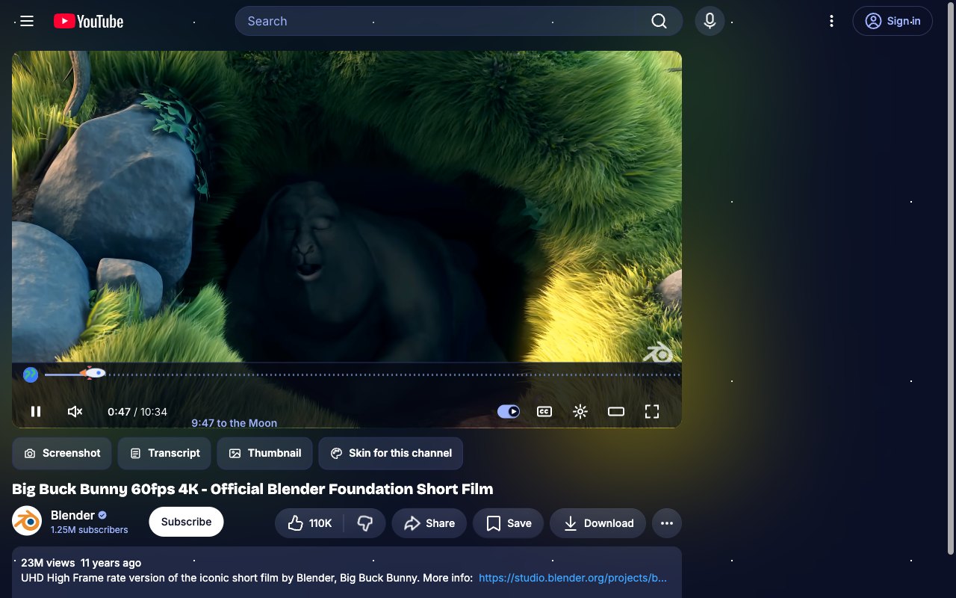Screen dimensions: 956x598
Task: Open the studio.blender.org link
Action: pos(573,578)
